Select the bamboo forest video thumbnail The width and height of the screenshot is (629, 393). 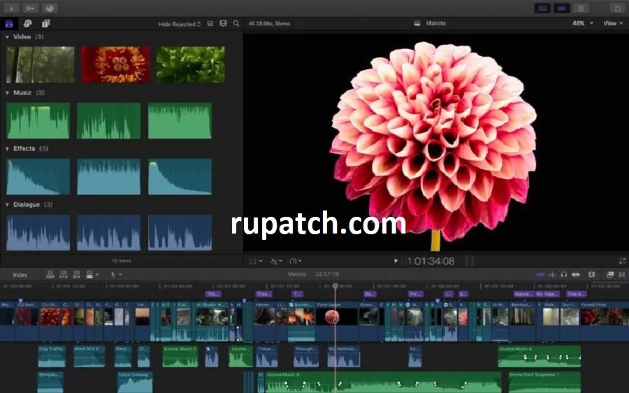click(40, 64)
